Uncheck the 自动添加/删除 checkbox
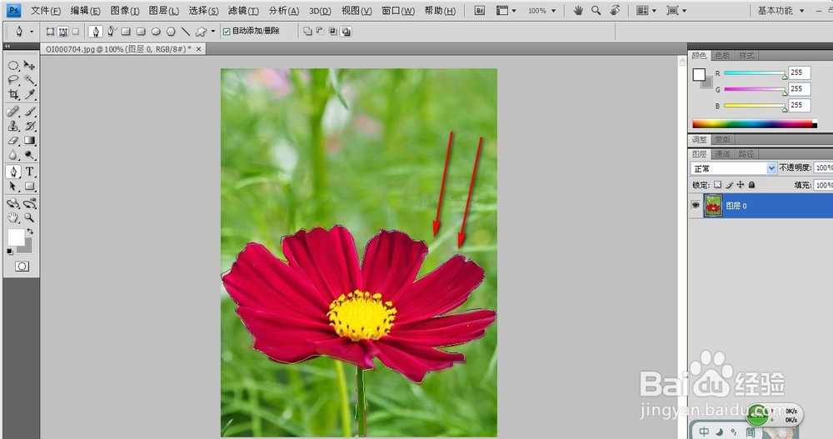 coord(227,32)
